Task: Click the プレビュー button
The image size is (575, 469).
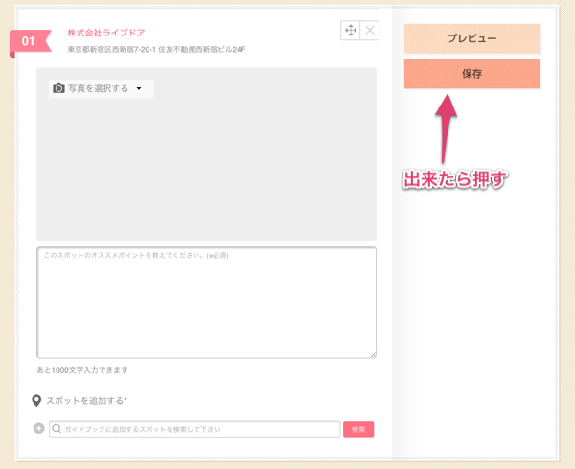Action: point(471,38)
